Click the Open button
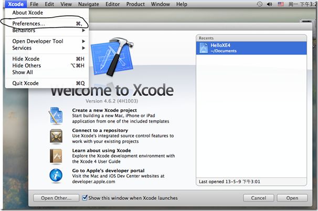The height and width of the screenshot is (211, 318). pos(292,198)
